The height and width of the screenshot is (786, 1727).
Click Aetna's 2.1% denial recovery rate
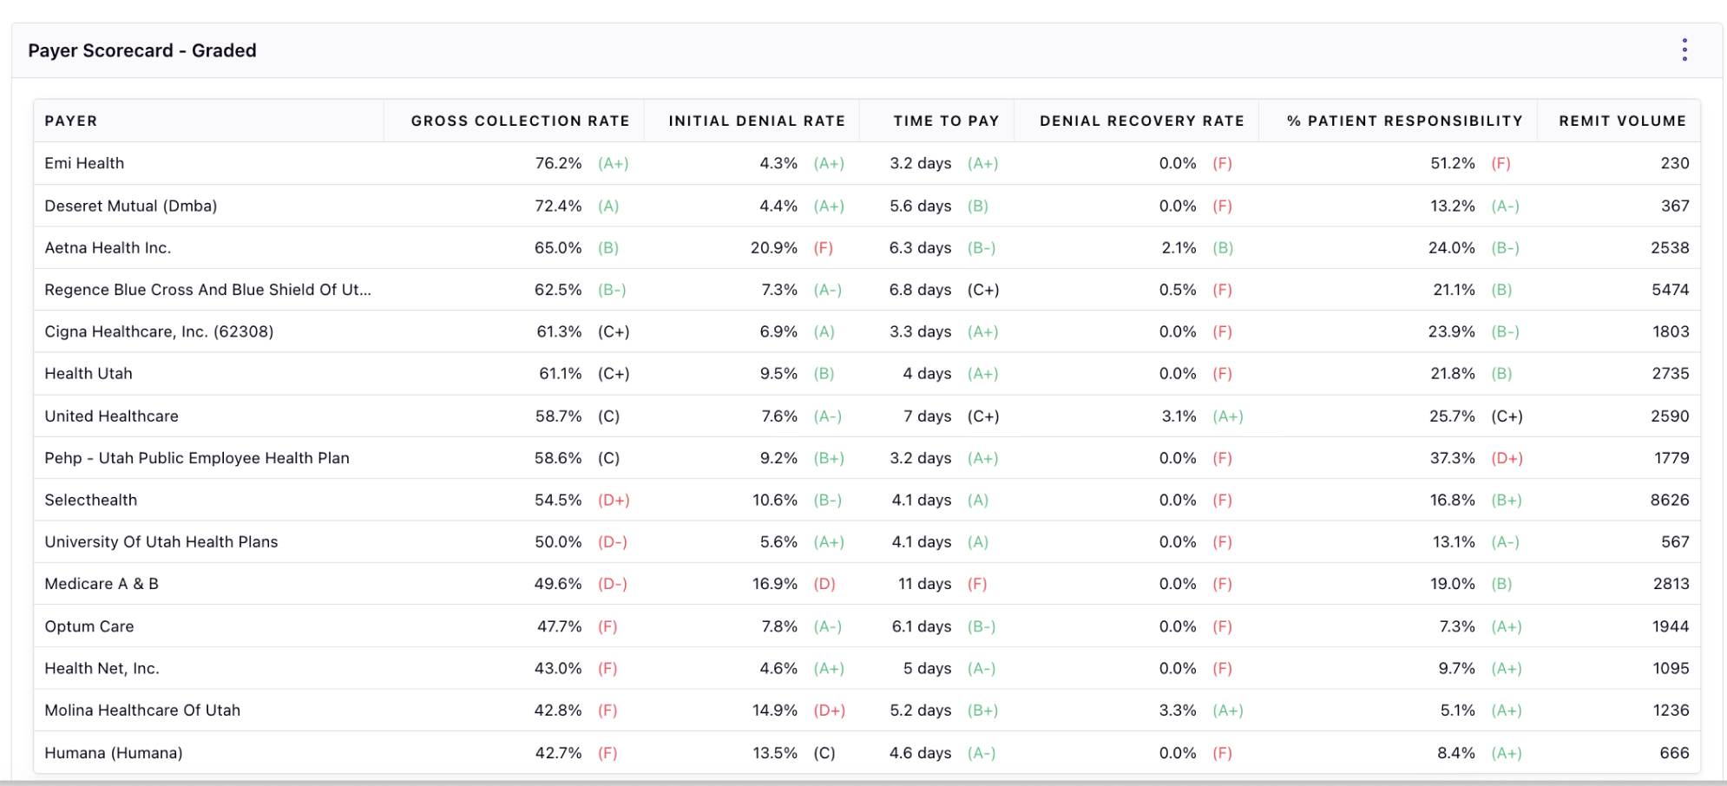[1179, 247]
